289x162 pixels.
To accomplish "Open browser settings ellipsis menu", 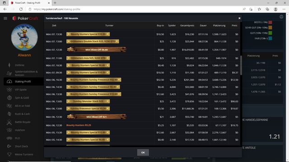I will (284, 9).
